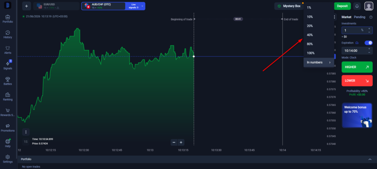The image size is (377, 169).
Task: Toggle the Expiration clock mode switch
Action: coord(369,43)
